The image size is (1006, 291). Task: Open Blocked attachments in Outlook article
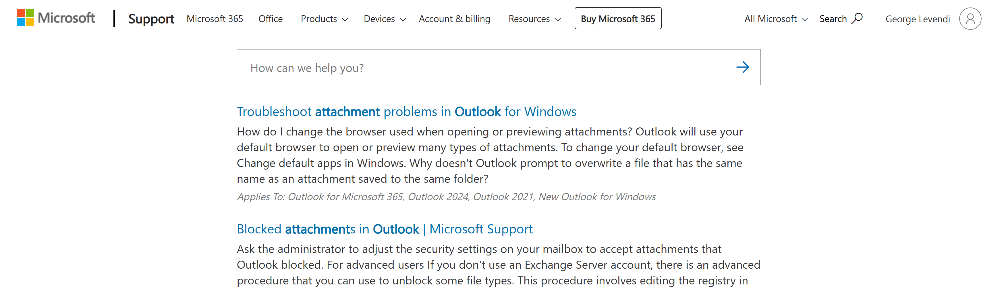385,229
